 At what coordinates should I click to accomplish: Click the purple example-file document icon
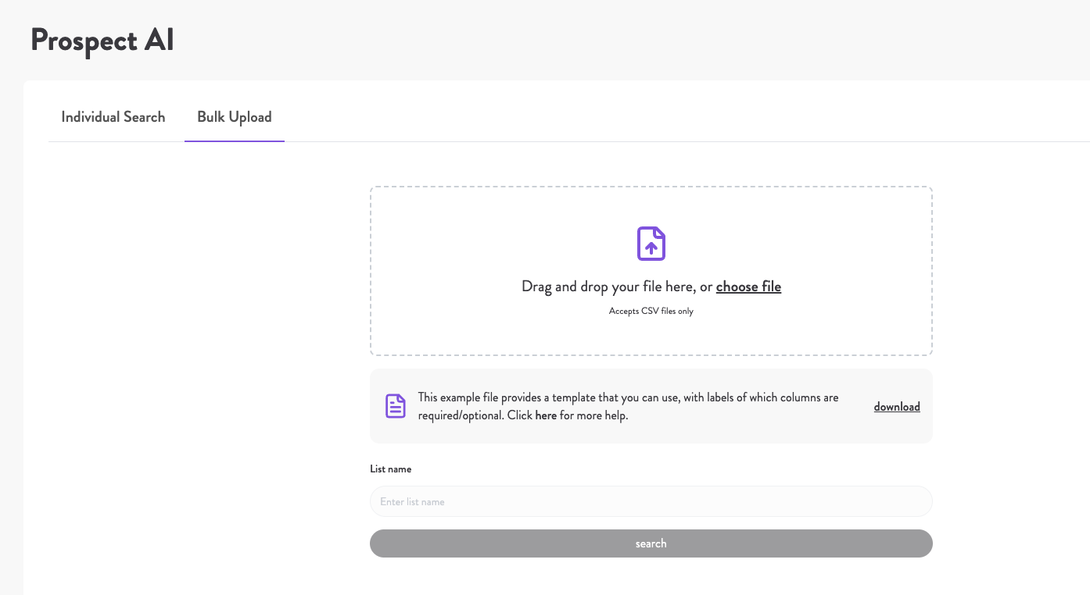tap(396, 405)
